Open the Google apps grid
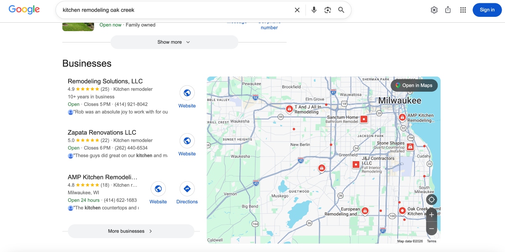505x252 pixels. tap(463, 10)
